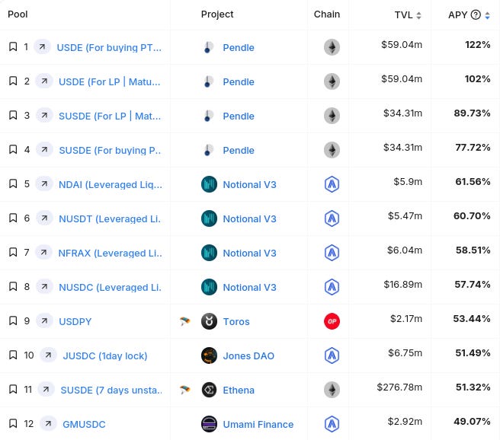Viewport: 500px width, 440px height.
Task: Bookmark the USDE (For LP | Matu pool row
Action: pos(13,81)
